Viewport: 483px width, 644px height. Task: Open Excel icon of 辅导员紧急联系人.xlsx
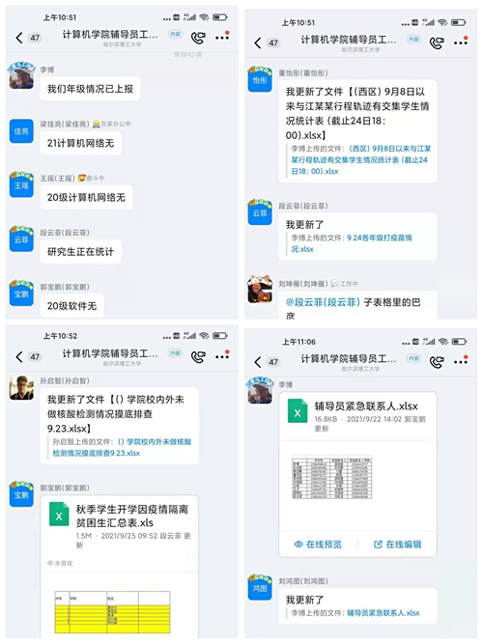pos(298,411)
